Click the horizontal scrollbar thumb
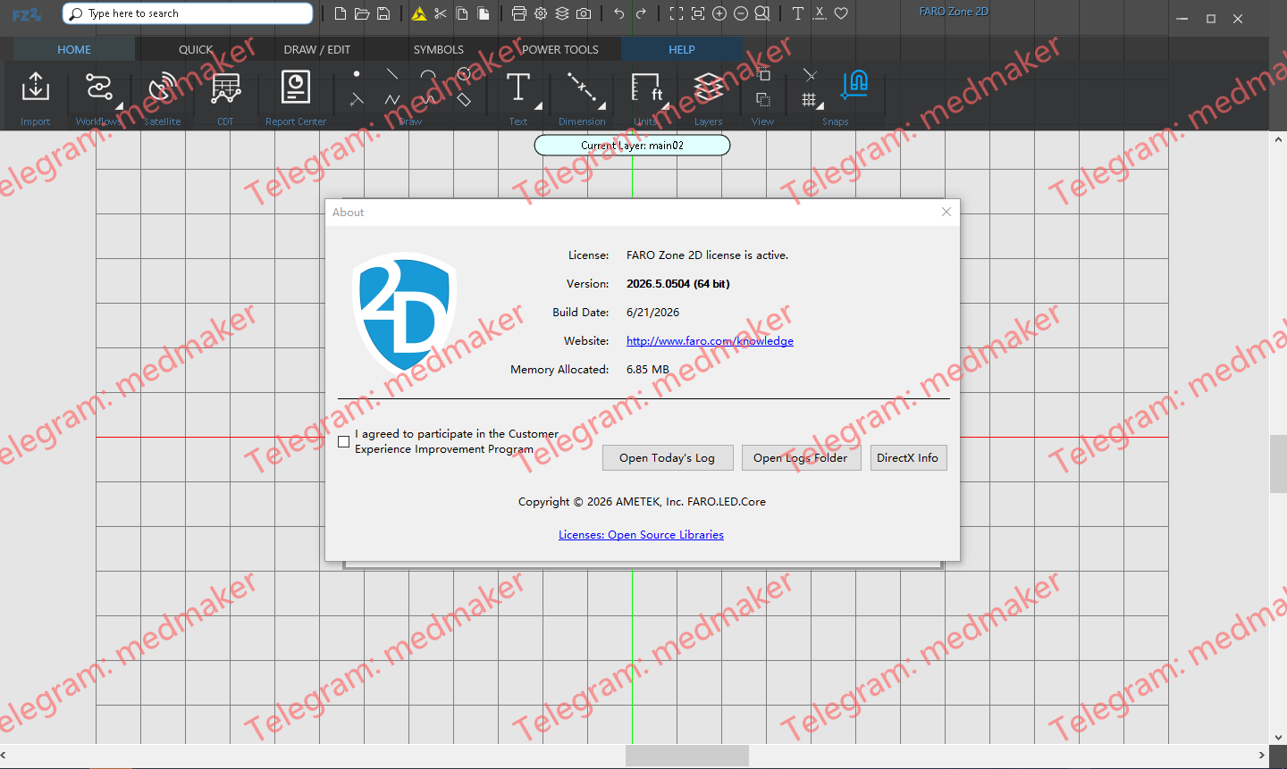Screen dimensions: 1287x769 click(x=687, y=756)
